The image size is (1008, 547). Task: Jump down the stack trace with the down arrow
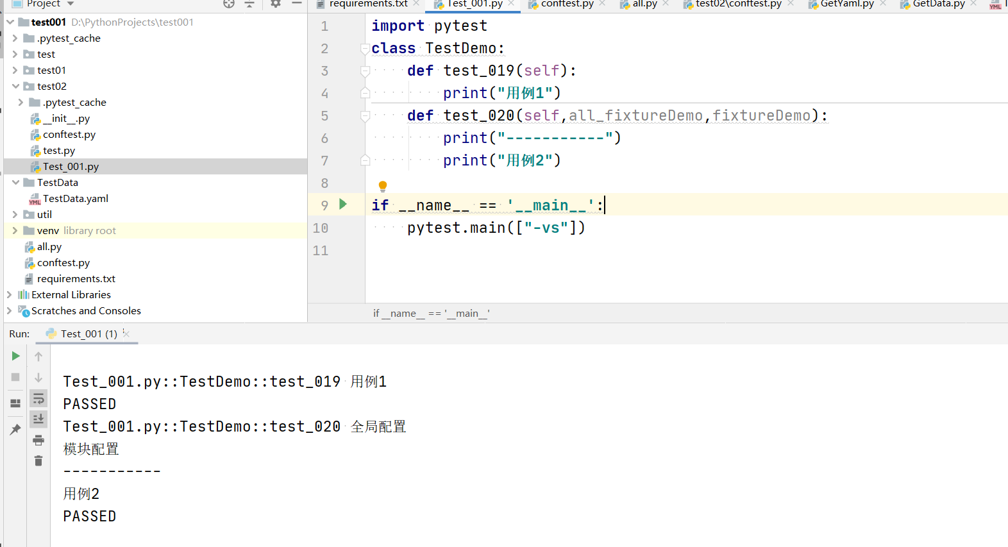coord(38,378)
